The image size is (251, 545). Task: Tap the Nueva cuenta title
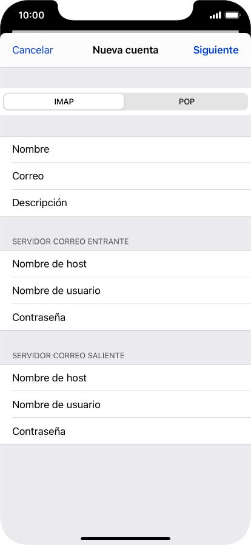(125, 50)
